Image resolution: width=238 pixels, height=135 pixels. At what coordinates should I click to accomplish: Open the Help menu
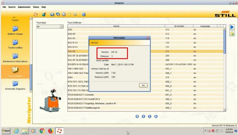(x=43, y=7)
